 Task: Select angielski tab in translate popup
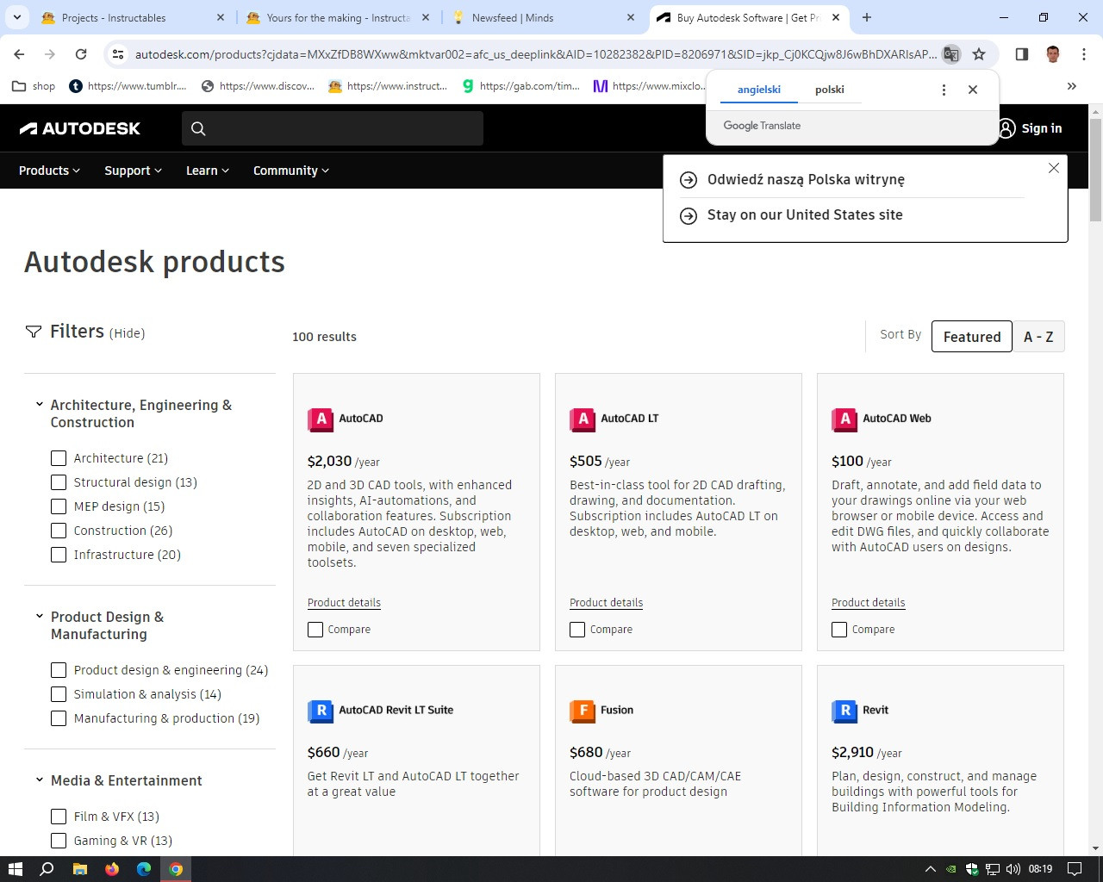(759, 90)
